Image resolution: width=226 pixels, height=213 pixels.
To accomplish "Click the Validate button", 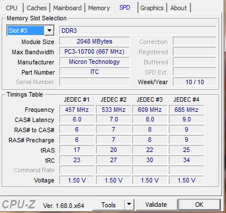I will (156, 205).
